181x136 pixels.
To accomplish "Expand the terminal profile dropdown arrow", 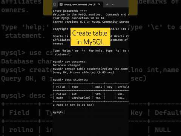I will point(113,5).
